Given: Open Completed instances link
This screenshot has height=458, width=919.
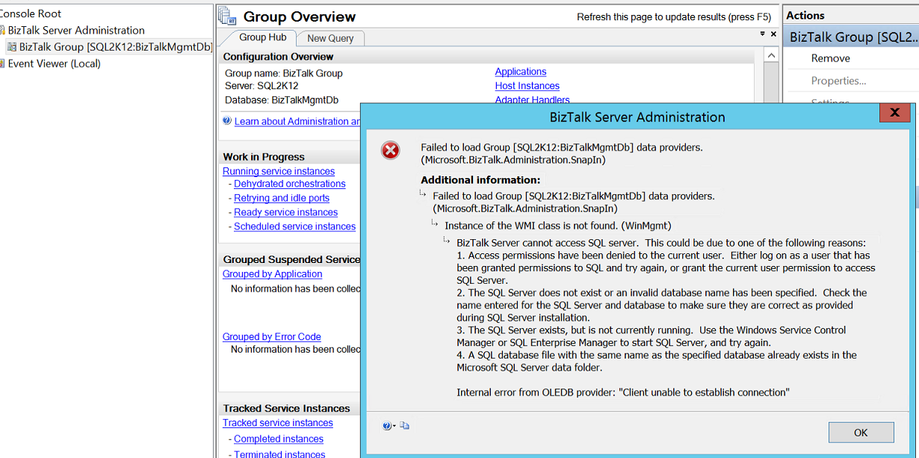Looking at the screenshot, I should point(279,439).
